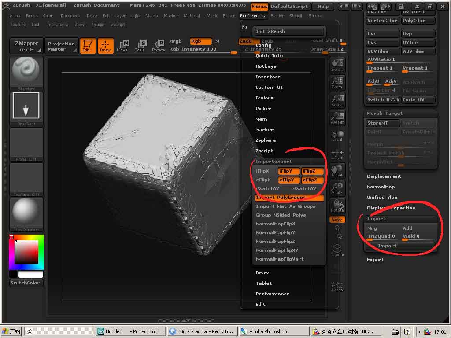451x338 pixels.
Task: Switch to ZBrushCentral taskbar window
Action: (x=202, y=331)
